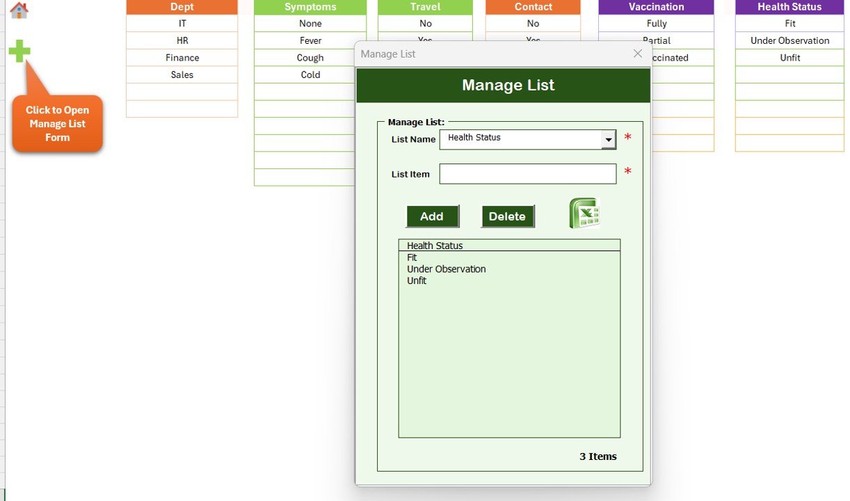The image size is (850, 501).
Task: Click the Dept column header
Action: tap(182, 7)
